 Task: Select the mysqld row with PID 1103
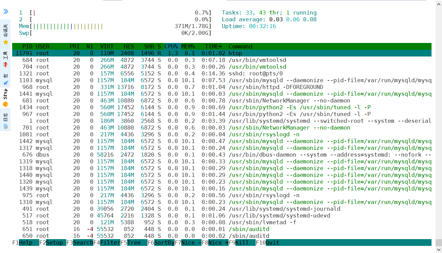[x=222, y=80]
